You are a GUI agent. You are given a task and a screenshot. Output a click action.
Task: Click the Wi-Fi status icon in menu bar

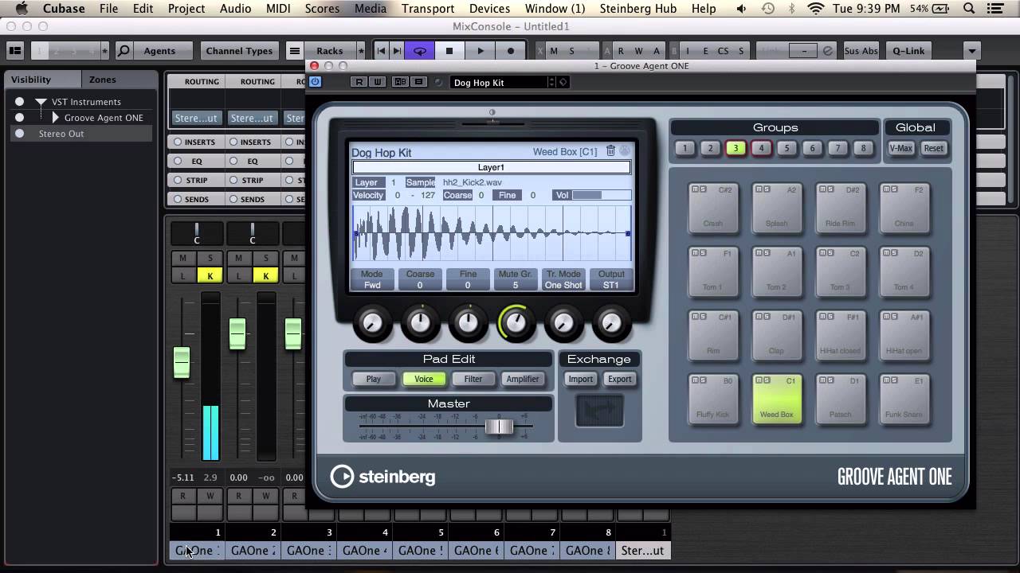[x=815, y=9]
